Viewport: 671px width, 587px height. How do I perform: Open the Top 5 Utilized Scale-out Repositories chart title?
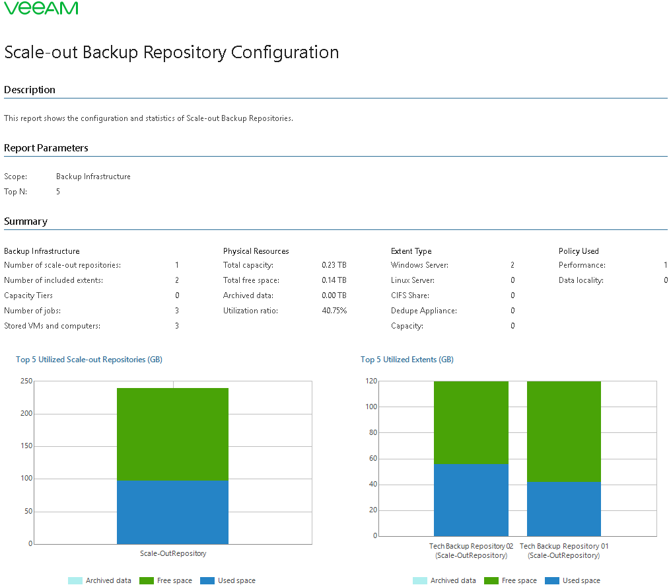[x=89, y=360]
